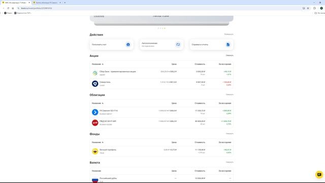Open the Сбер Банк привилегированные акции logo
This screenshot has height=183, width=325.
point(95,73)
